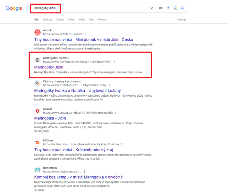Open more options for bezkempu.cz result
The width and height of the screenshot is (228, 192).
pos(84,172)
